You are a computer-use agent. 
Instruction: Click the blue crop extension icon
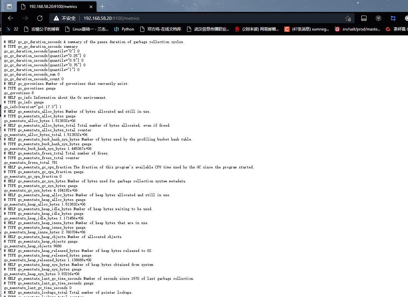[x=393, y=18]
